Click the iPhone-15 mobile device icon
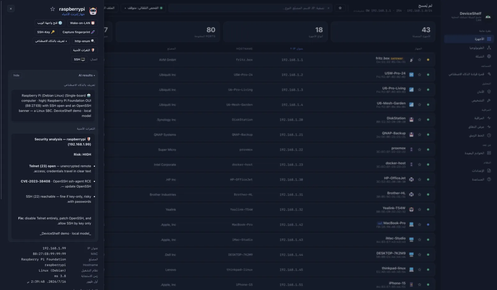 coord(411,285)
